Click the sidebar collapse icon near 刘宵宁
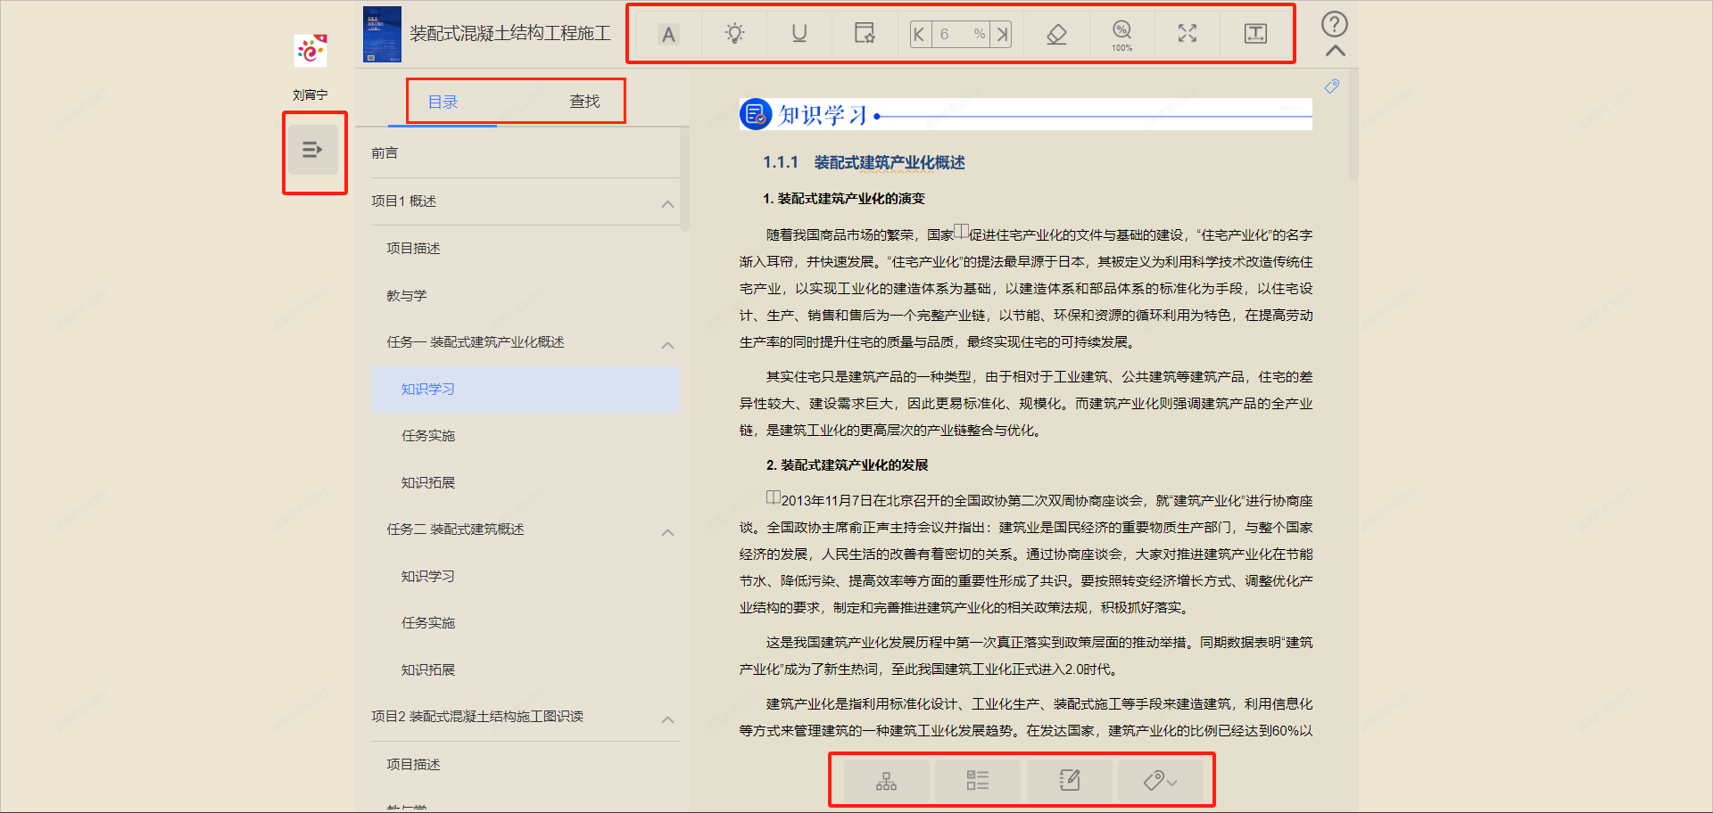 [x=313, y=152]
